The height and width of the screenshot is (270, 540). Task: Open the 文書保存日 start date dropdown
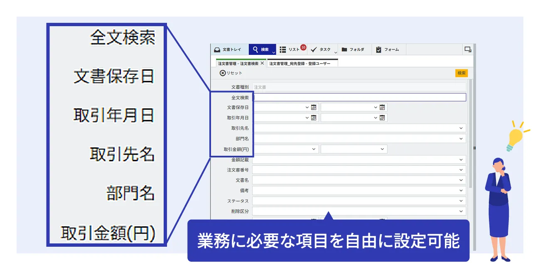[307, 107]
